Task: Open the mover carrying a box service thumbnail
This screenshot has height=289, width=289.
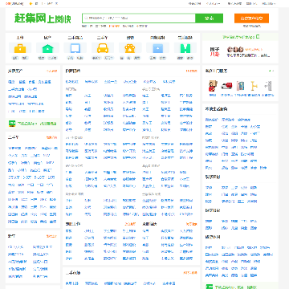Action: tap(213, 86)
